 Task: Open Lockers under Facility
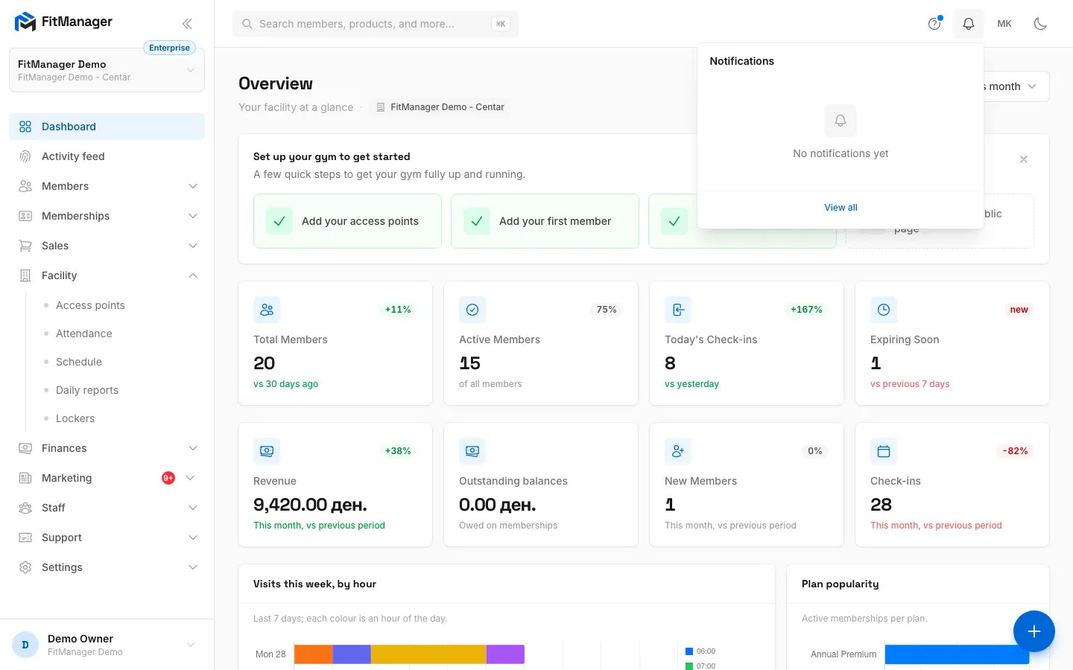75,418
